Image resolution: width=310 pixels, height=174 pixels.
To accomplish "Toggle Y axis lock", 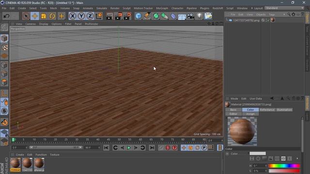I will (x=81, y=16).
